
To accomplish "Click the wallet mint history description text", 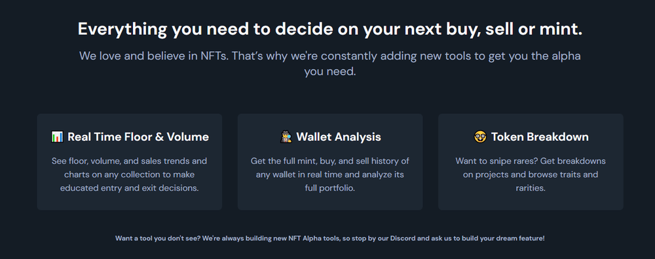I will pyautogui.click(x=330, y=174).
